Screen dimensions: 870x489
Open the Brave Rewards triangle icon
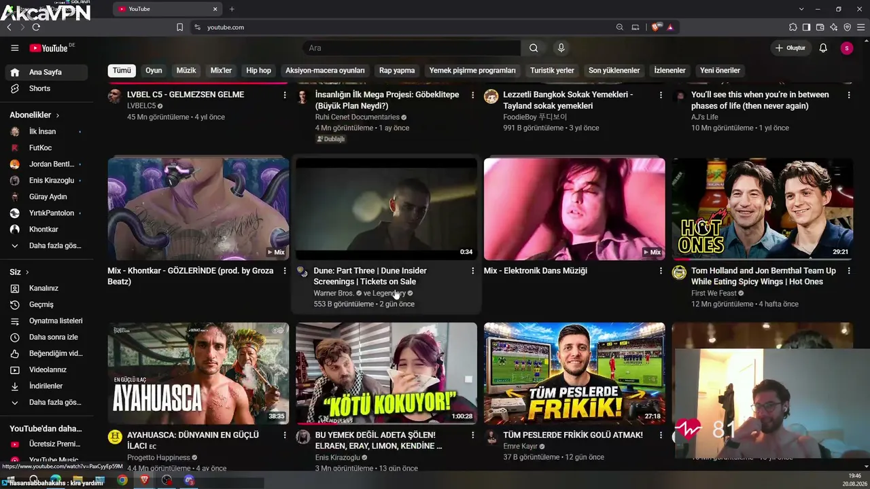tap(670, 27)
